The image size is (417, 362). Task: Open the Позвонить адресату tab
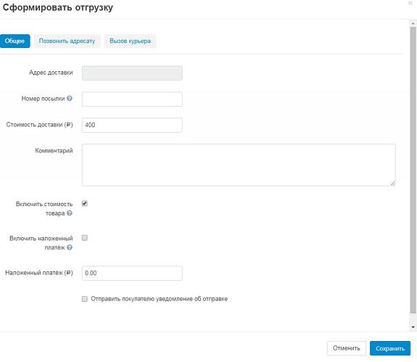click(67, 41)
